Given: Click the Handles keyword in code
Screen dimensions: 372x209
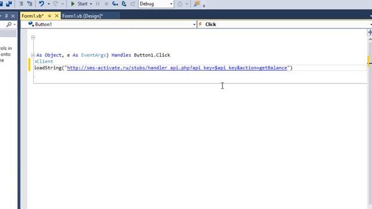Looking at the screenshot, I should click(121, 55).
